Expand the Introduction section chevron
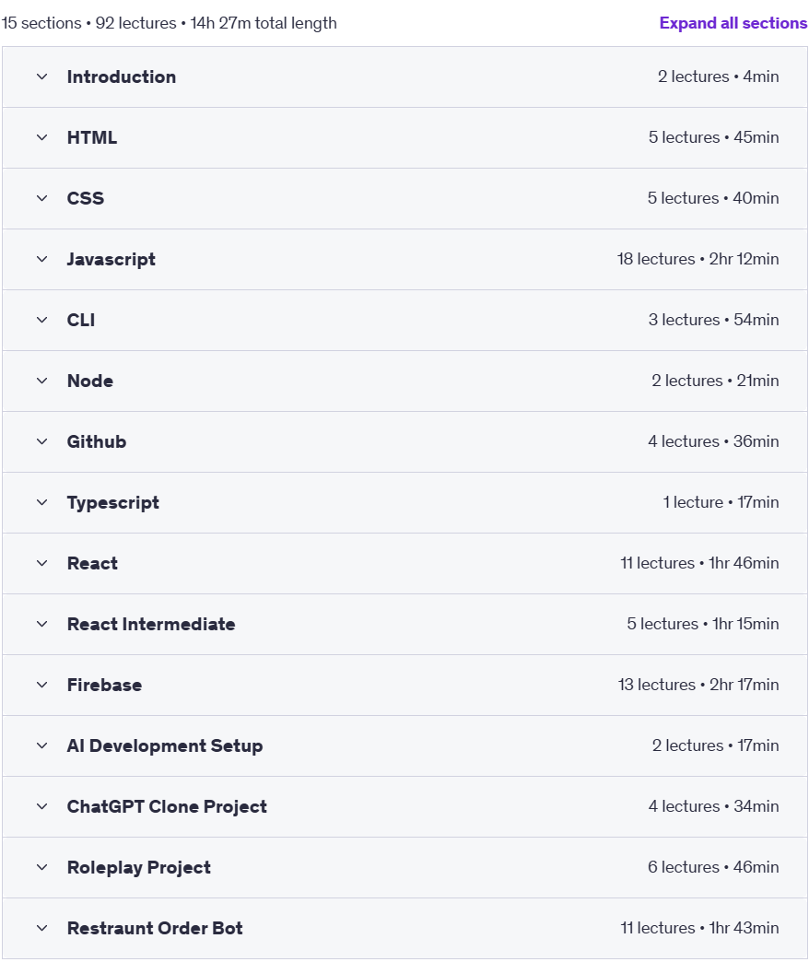 point(41,76)
